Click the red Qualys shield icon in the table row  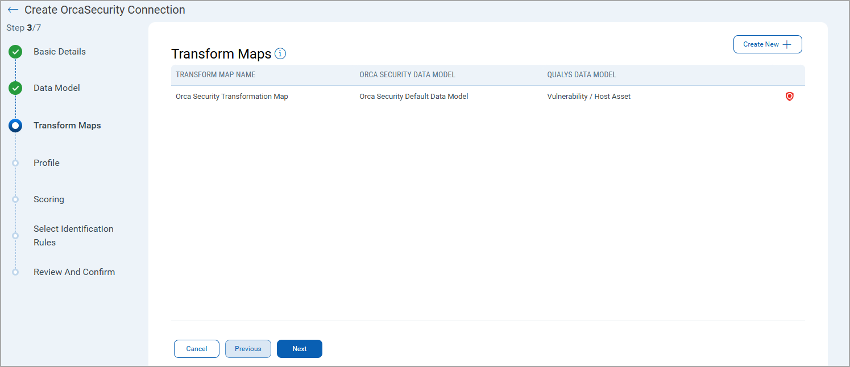[789, 97]
